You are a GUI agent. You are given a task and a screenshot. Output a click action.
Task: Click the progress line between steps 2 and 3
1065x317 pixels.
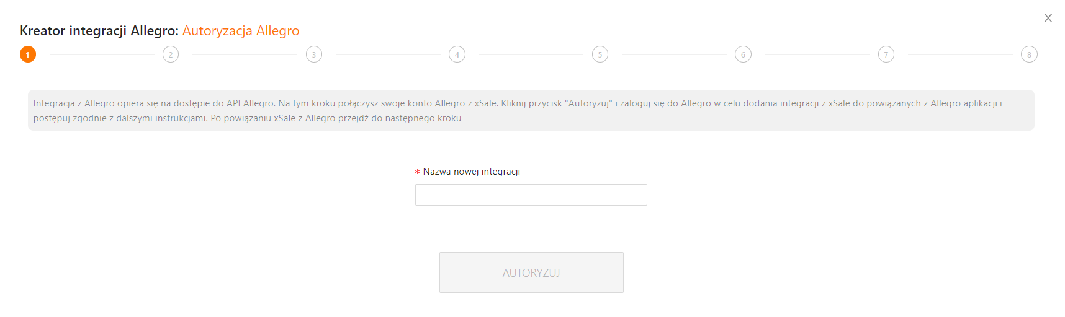point(245,54)
